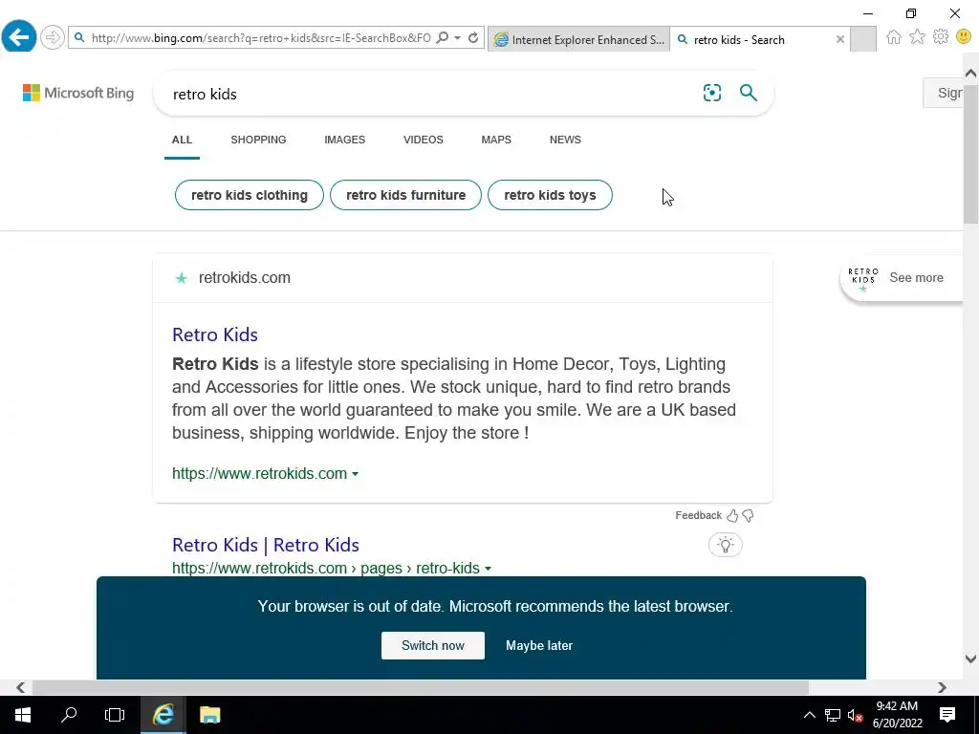Click the Bing search magnifier button

click(748, 93)
